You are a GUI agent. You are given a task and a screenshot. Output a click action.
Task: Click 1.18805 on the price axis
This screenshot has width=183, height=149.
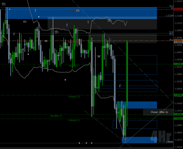point(179,125)
